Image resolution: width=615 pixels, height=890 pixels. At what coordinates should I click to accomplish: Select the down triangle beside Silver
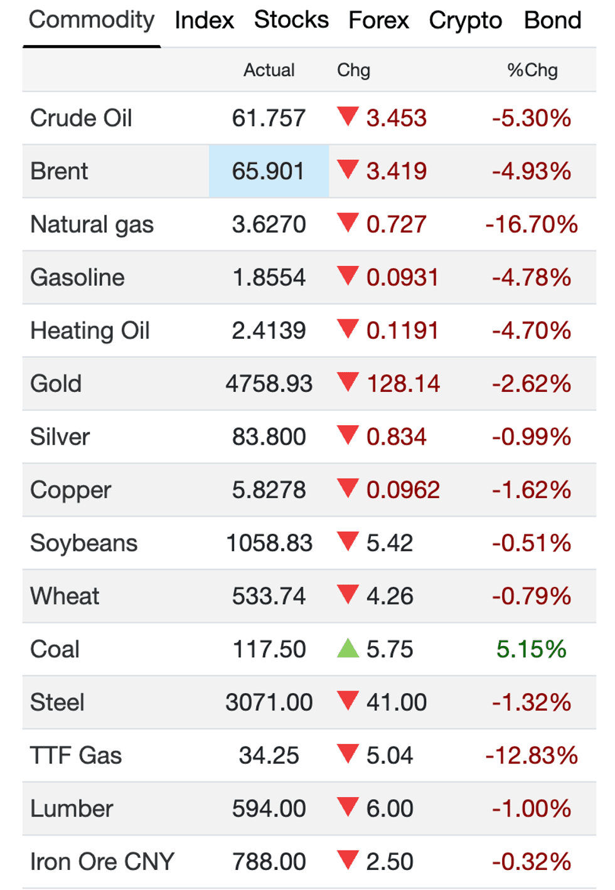[348, 436]
